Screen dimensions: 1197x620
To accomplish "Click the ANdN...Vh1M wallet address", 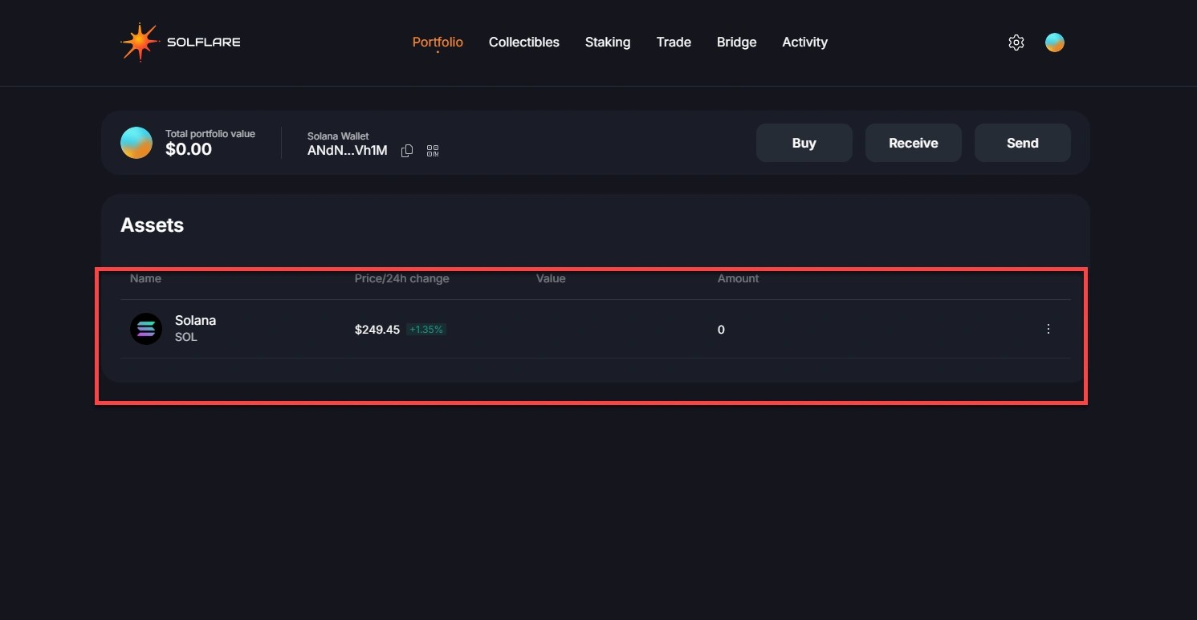I will [x=347, y=151].
